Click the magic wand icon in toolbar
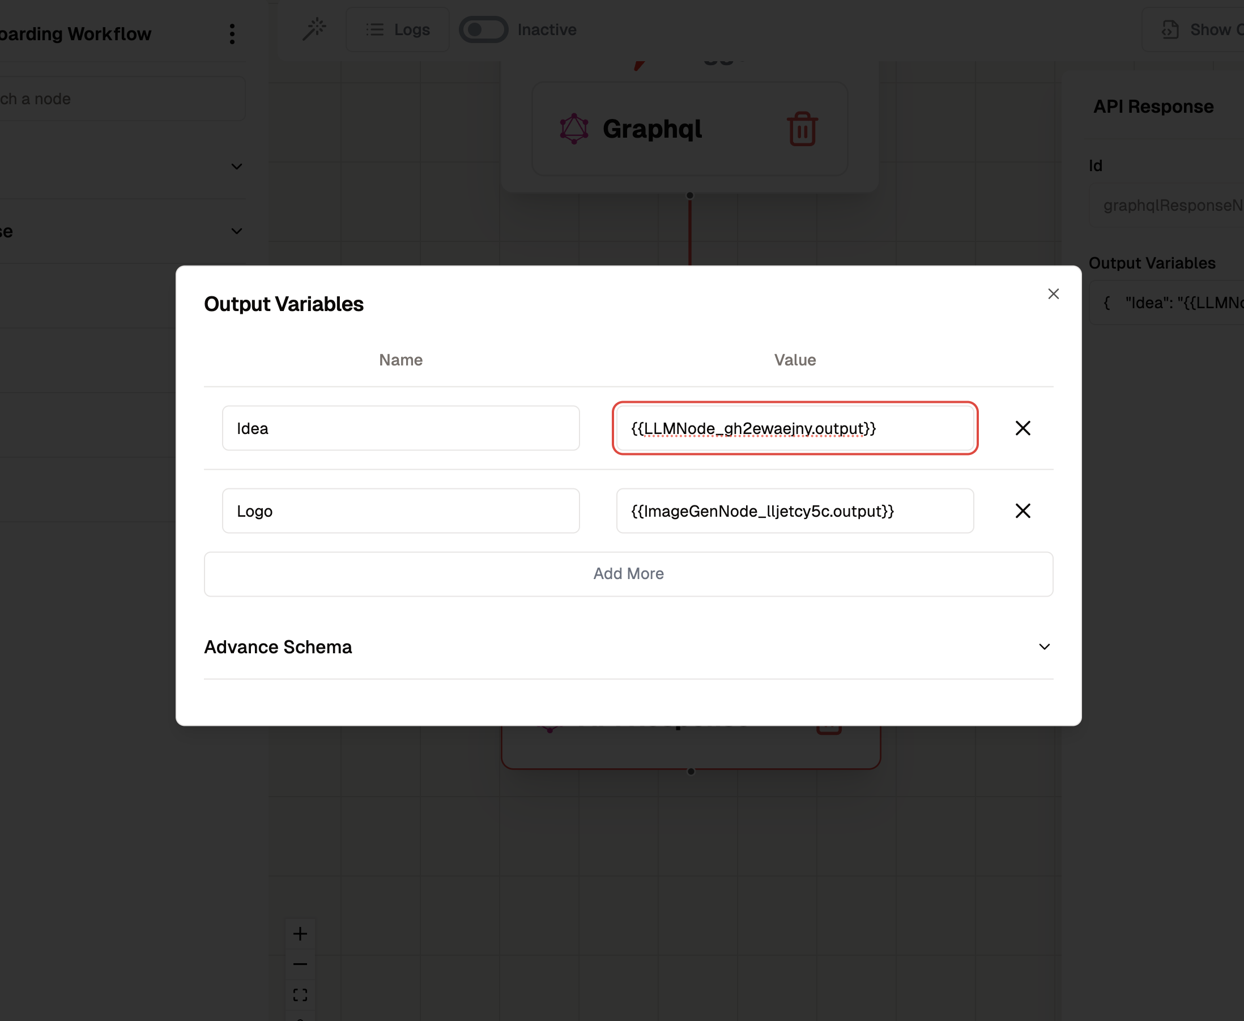Image resolution: width=1244 pixels, height=1021 pixels. [314, 29]
